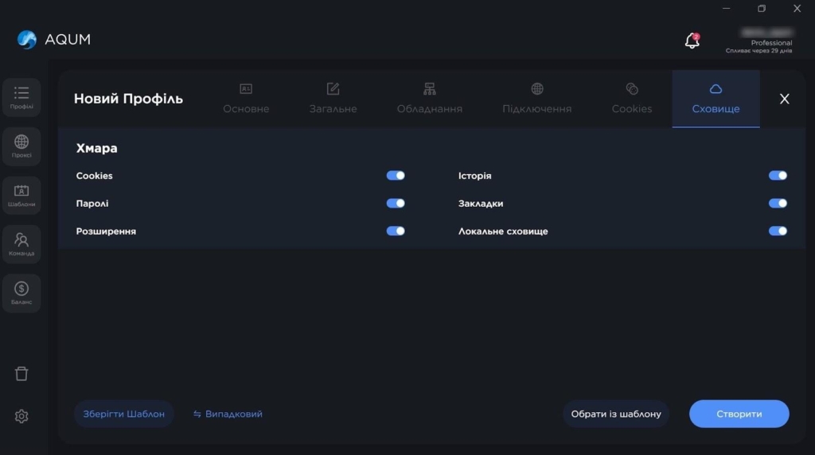Turn off the Розширення toggle
Screen dimensions: 815x455
[396, 231]
